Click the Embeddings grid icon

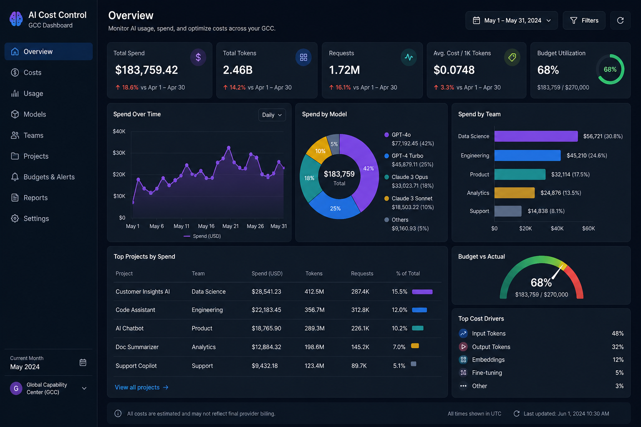[x=463, y=359]
